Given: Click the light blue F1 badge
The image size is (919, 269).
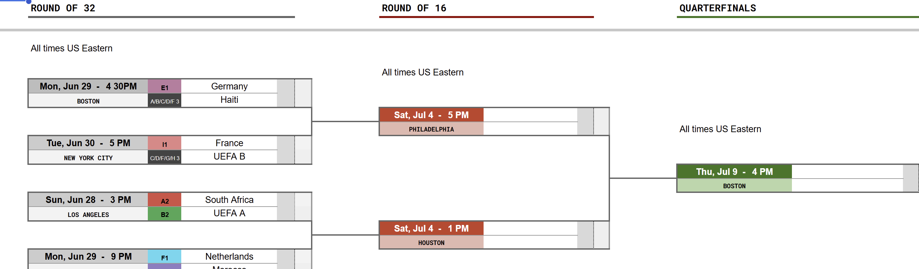Looking at the screenshot, I should click(x=165, y=257).
